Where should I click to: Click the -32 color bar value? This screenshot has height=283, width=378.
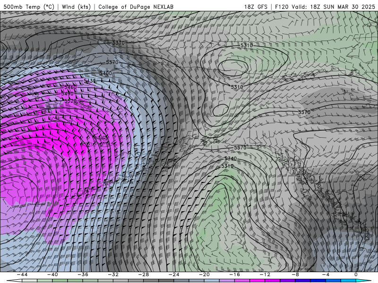pos(113,275)
